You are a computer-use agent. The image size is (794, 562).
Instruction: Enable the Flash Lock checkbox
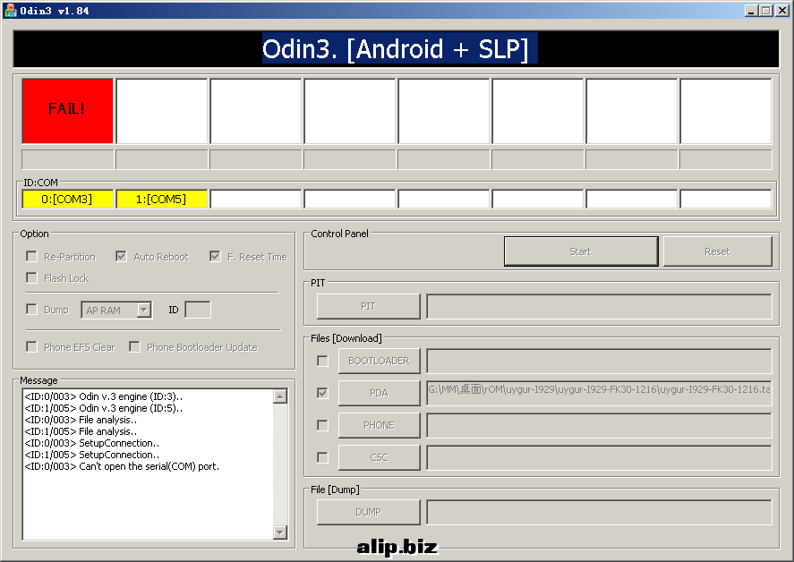click(x=32, y=278)
